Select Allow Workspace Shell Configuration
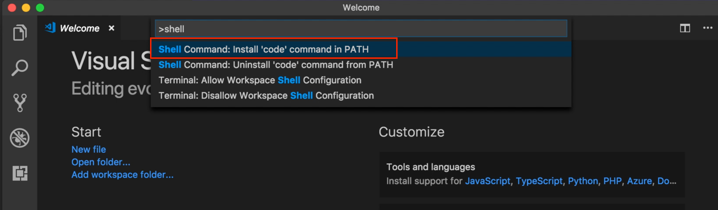Viewport: 718px width, 210px height. coord(361,80)
